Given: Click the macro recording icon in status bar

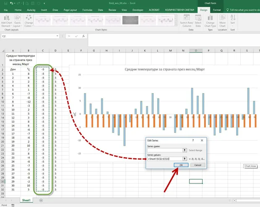Looking at the screenshot, I should click(13, 205).
